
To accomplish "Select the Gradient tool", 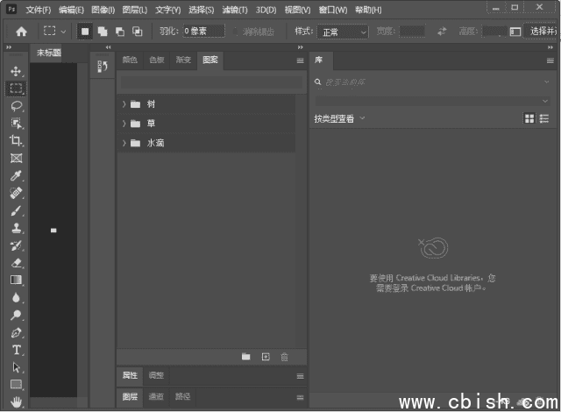I will click(x=16, y=280).
